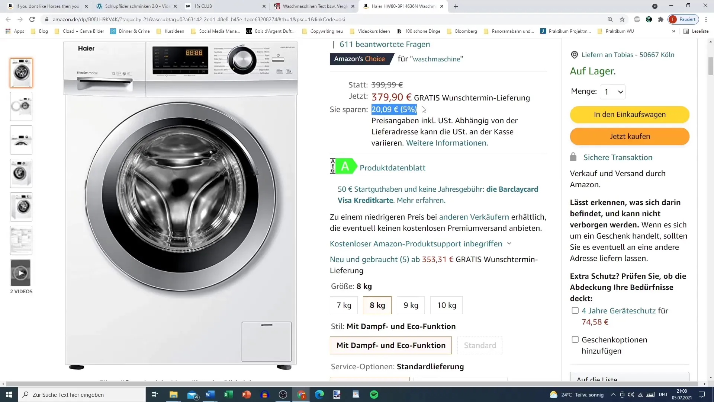714x402 pixels.
Task: Show more hidden bookmarks chevron
Action: pos(673,31)
